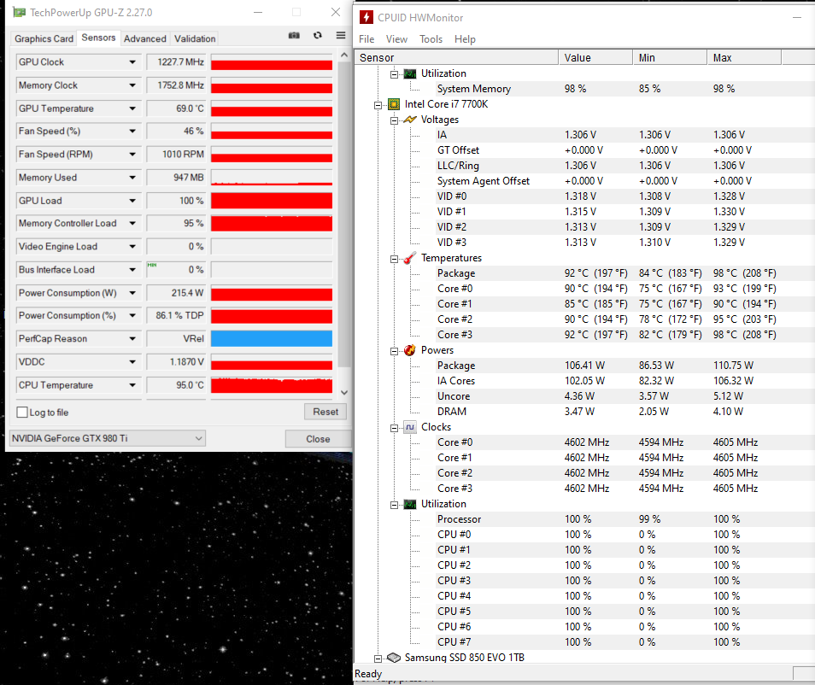Switch to the Graphics Card tab
The width and height of the screenshot is (815, 685).
pos(44,39)
